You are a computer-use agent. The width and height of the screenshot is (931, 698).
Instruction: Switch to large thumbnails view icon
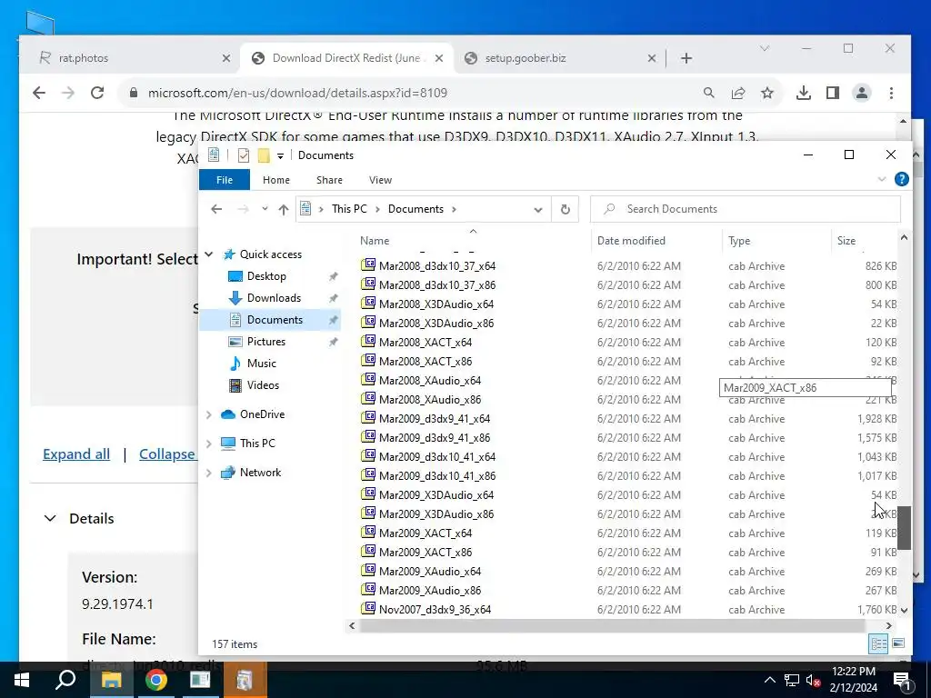(x=898, y=643)
